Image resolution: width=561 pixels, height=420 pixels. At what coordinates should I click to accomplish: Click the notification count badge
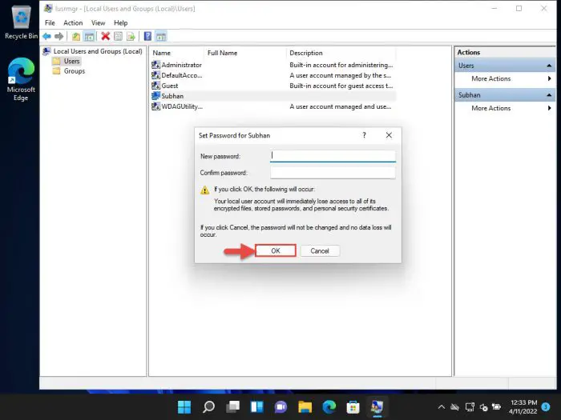(x=546, y=406)
